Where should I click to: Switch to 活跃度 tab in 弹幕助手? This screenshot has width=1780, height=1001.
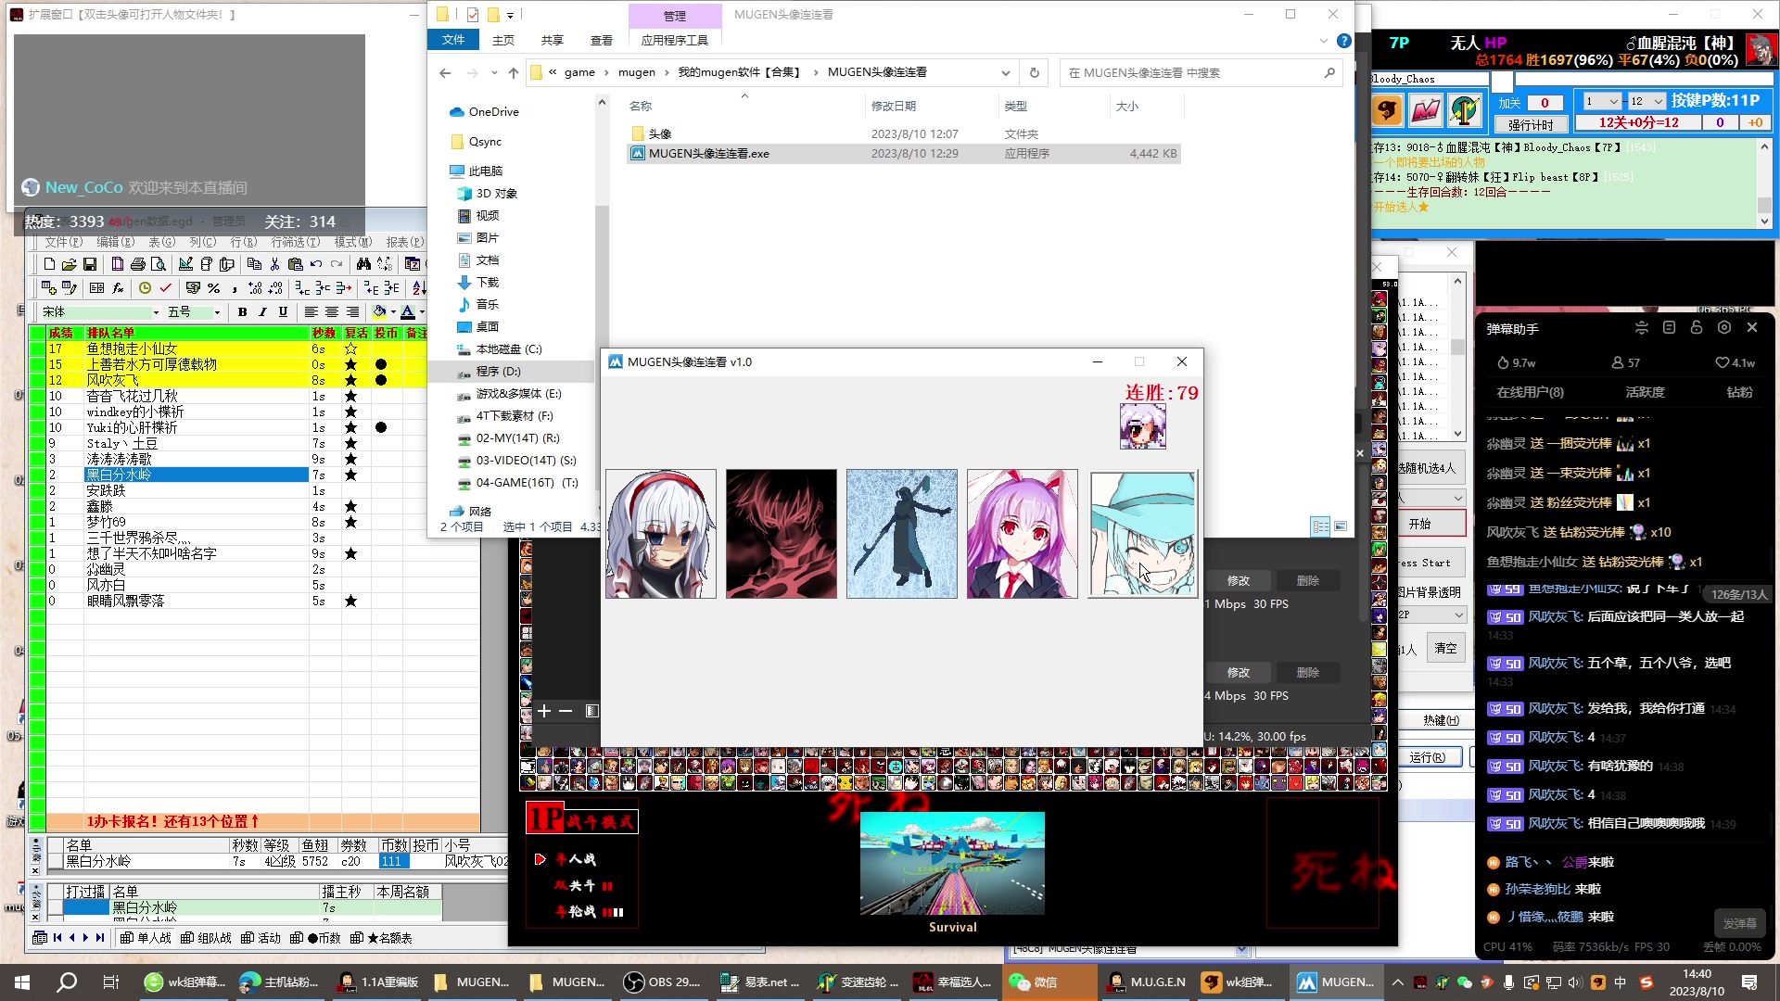coord(1646,392)
